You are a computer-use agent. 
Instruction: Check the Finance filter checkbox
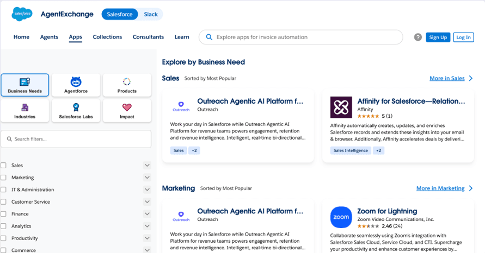[x=3, y=214]
